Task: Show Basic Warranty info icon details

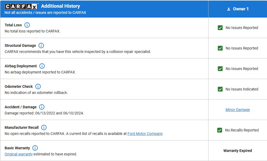Action: (x=35, y=148)
